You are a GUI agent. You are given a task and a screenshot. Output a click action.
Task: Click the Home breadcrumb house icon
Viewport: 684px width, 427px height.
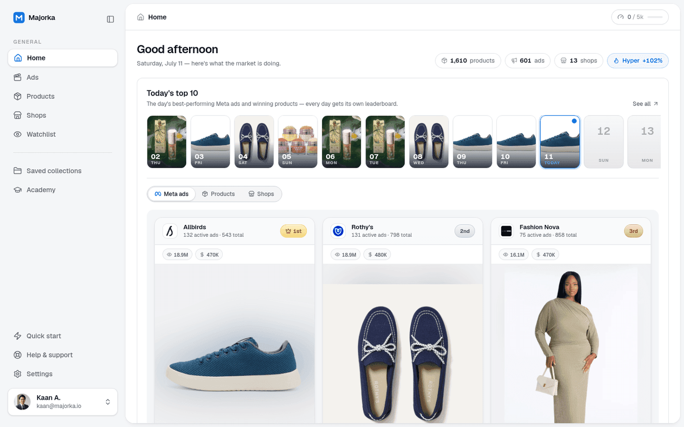click(x=141, y=17)
